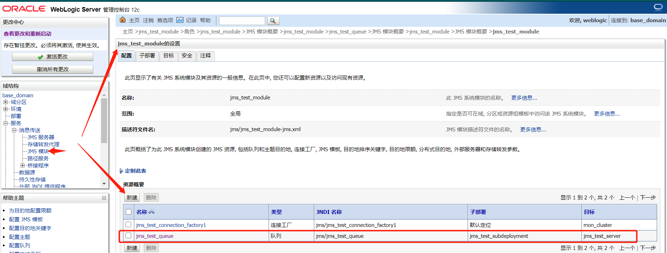Open help topic 配置 JMS 模板
Screen dimensions: 667x253
click(26, 220)
